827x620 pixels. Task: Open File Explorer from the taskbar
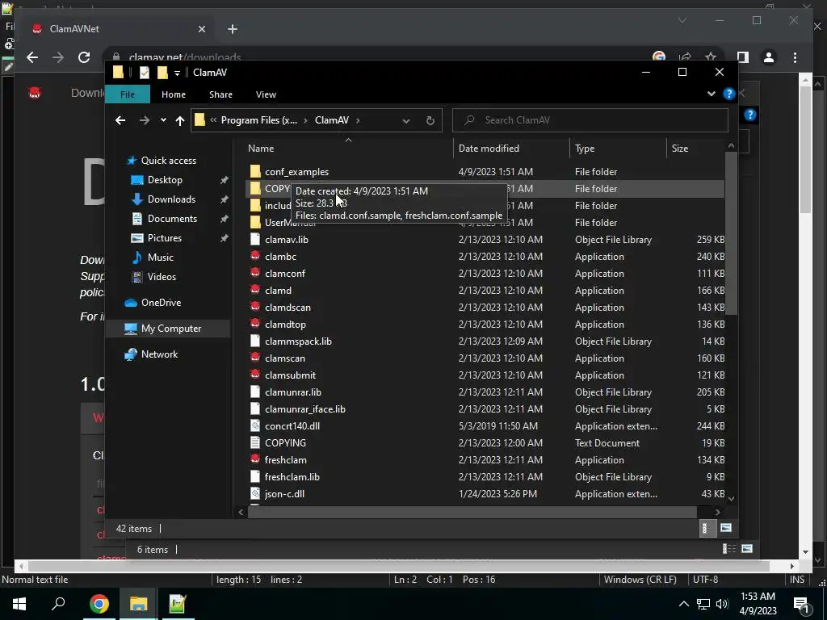138,604
